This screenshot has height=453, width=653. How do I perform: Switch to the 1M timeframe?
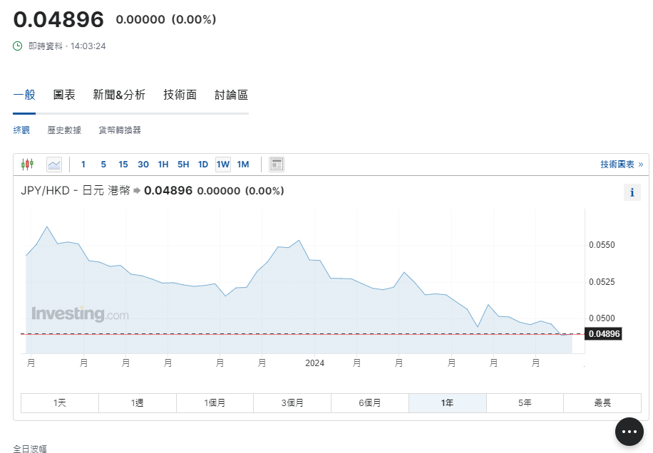point(242,164)
